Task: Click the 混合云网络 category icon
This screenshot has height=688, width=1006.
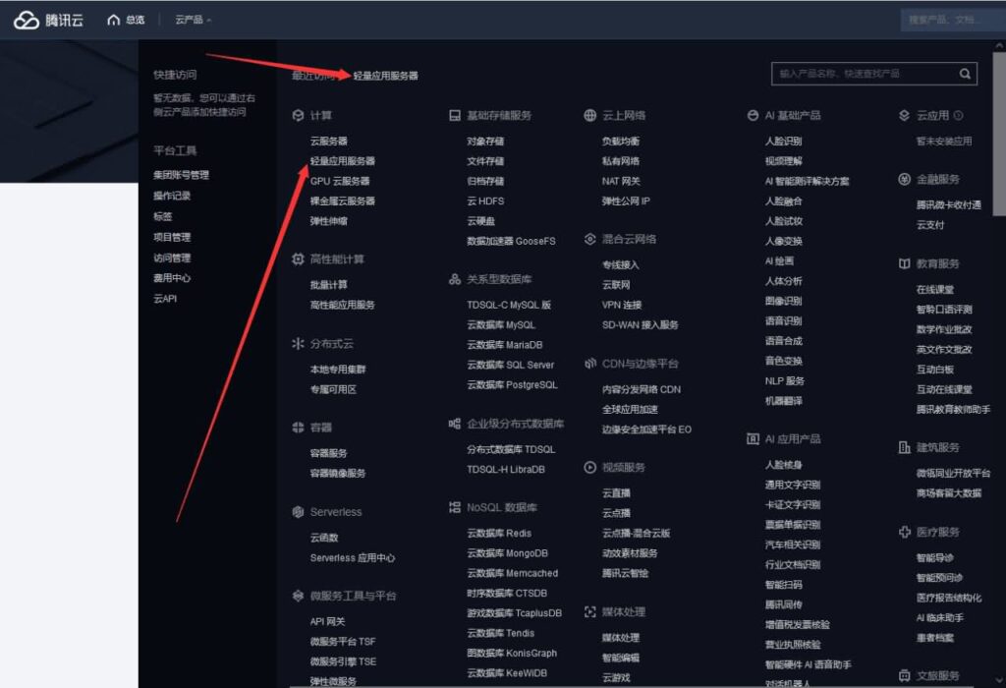Action: 589,240
